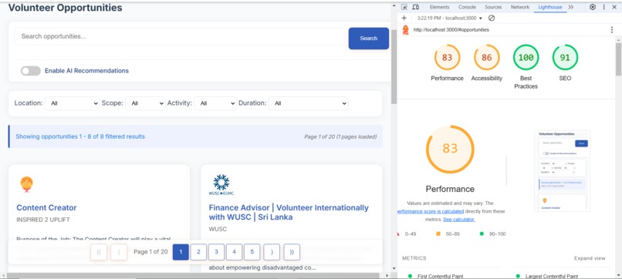
Task: Click the INSPIRED 2 UPLIFT organization name
Action: click(x=43, y=220)
